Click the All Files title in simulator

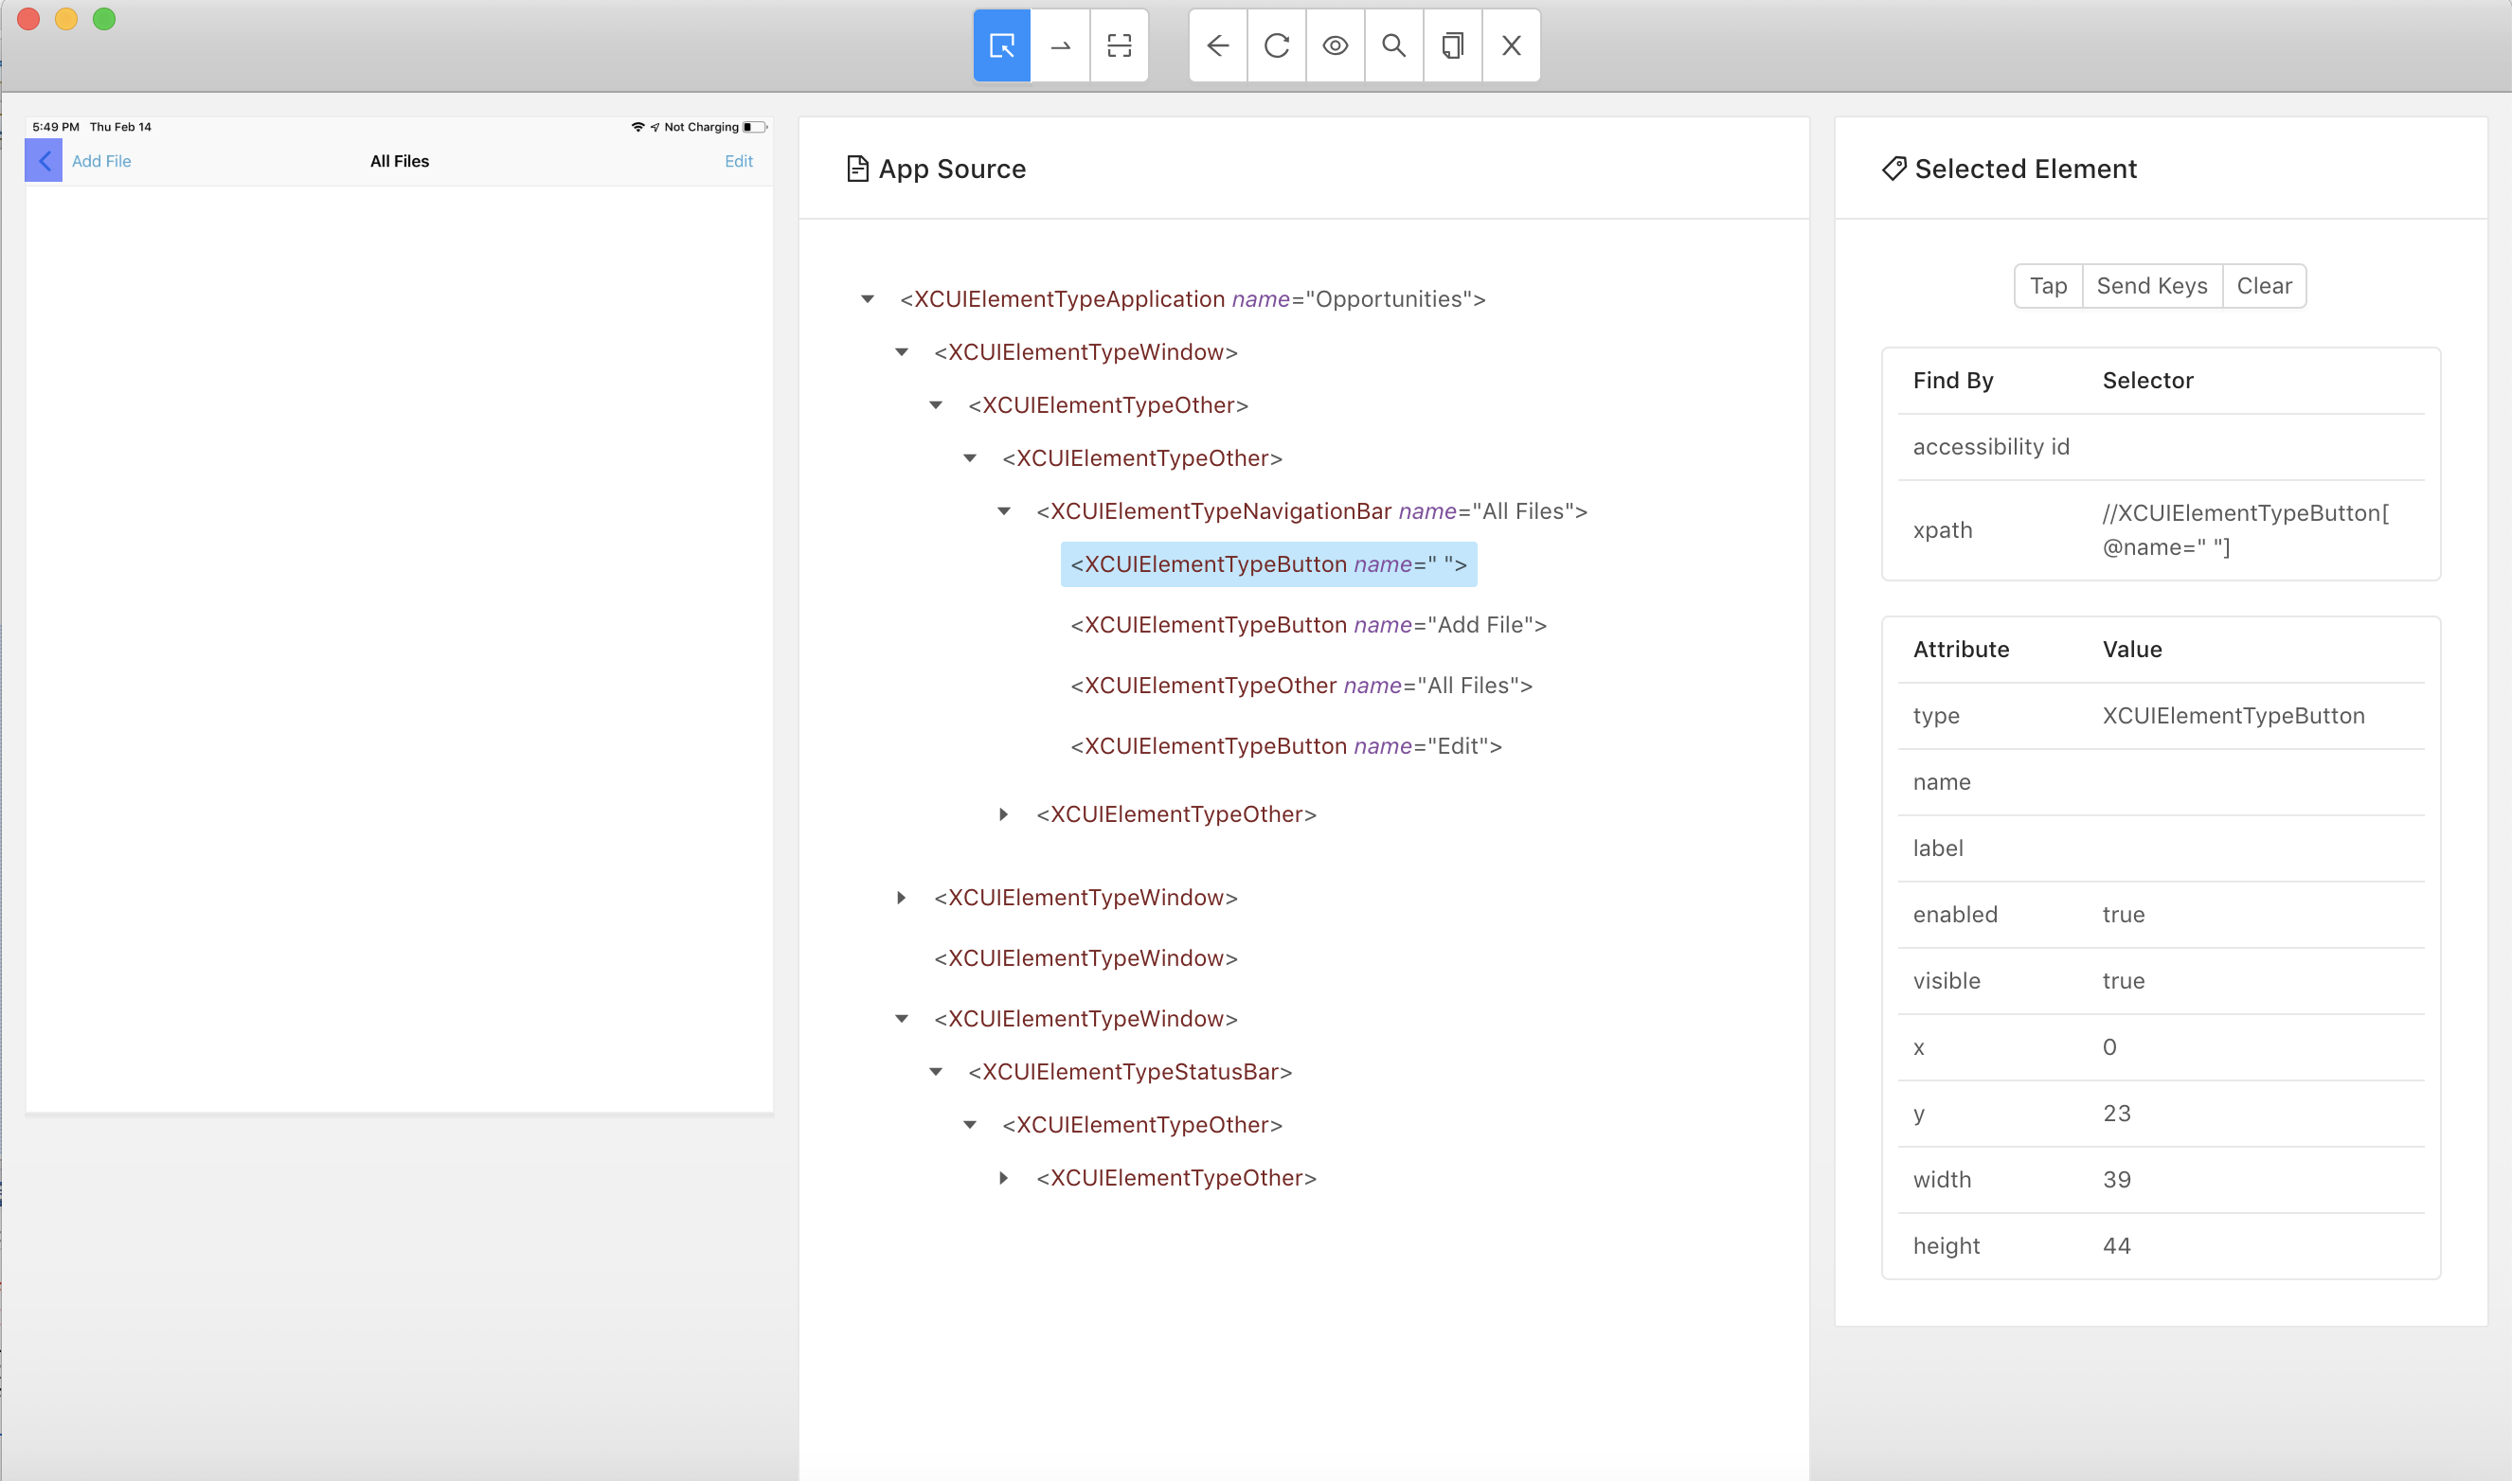coord(399,162)
